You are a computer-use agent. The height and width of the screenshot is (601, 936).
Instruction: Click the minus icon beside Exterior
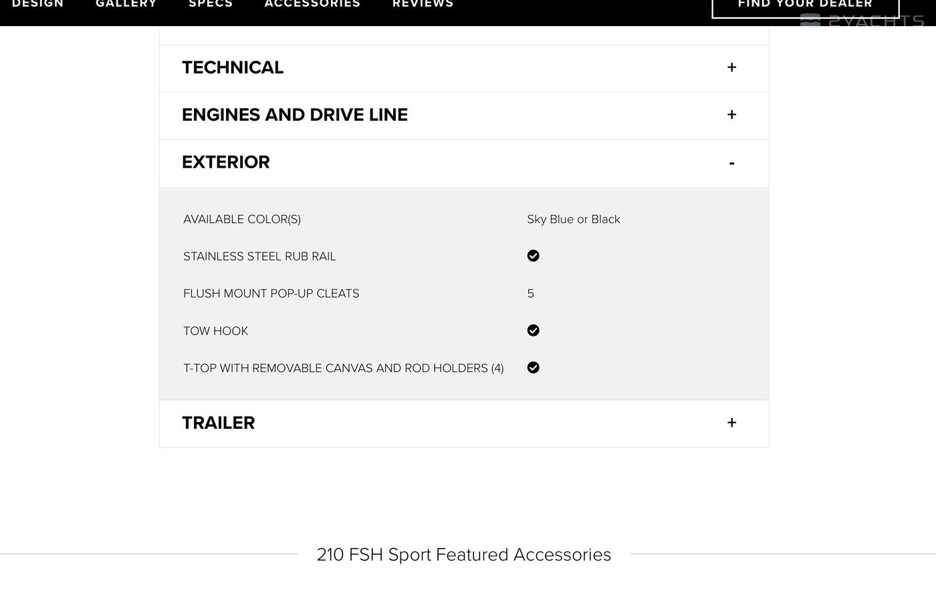731,163
